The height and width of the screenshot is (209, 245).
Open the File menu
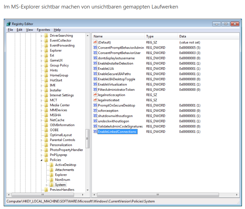pyautogui.click(x=10, y=30)
